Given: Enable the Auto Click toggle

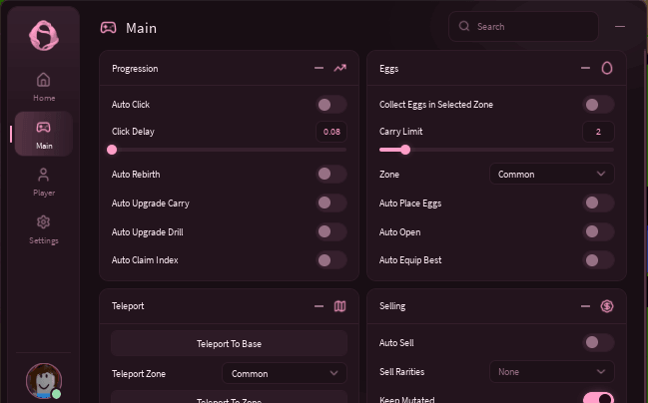Looking at the screenshot, I should 331,105.
